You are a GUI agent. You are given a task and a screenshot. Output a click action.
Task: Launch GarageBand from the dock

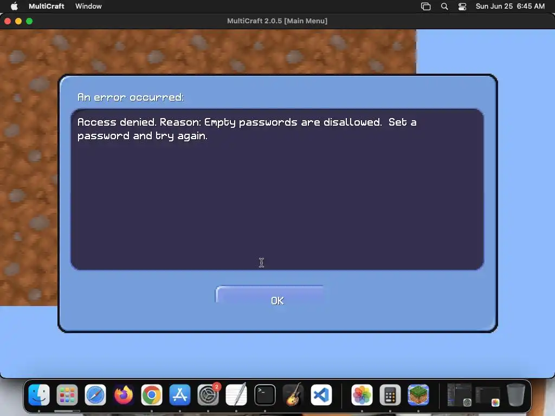tap(293, 395)
